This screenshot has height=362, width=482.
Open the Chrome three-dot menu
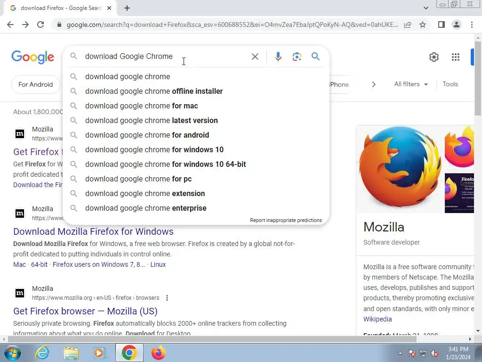point(472,25)
